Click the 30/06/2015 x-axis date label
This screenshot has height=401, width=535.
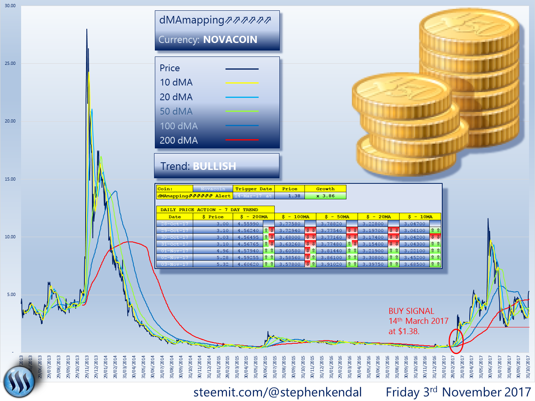coord(265,366)
